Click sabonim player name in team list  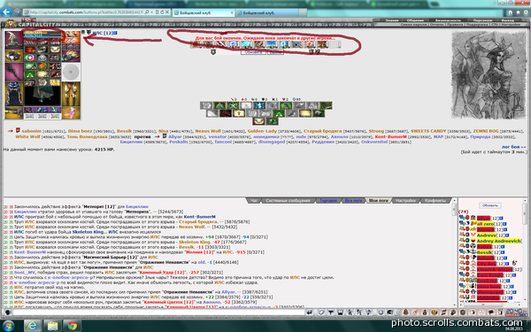tap(32, 131)
